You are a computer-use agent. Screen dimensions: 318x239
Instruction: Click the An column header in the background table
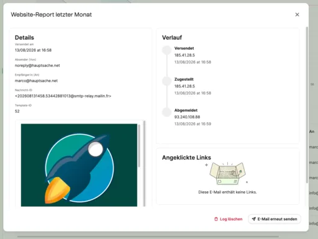coord(312,132)
